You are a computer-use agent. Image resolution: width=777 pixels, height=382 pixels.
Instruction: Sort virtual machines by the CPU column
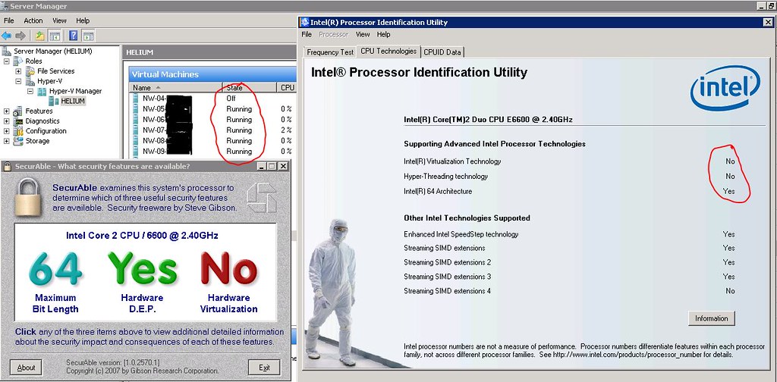coord(286,88)
